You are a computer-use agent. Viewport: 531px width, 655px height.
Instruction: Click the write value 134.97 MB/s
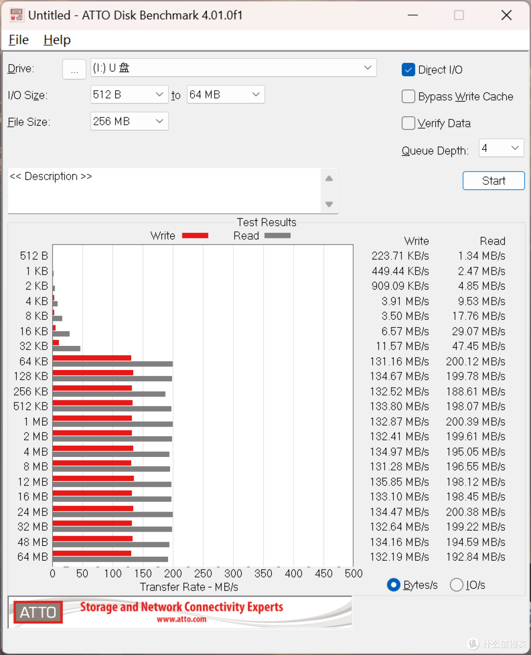[x=400, y=452]
